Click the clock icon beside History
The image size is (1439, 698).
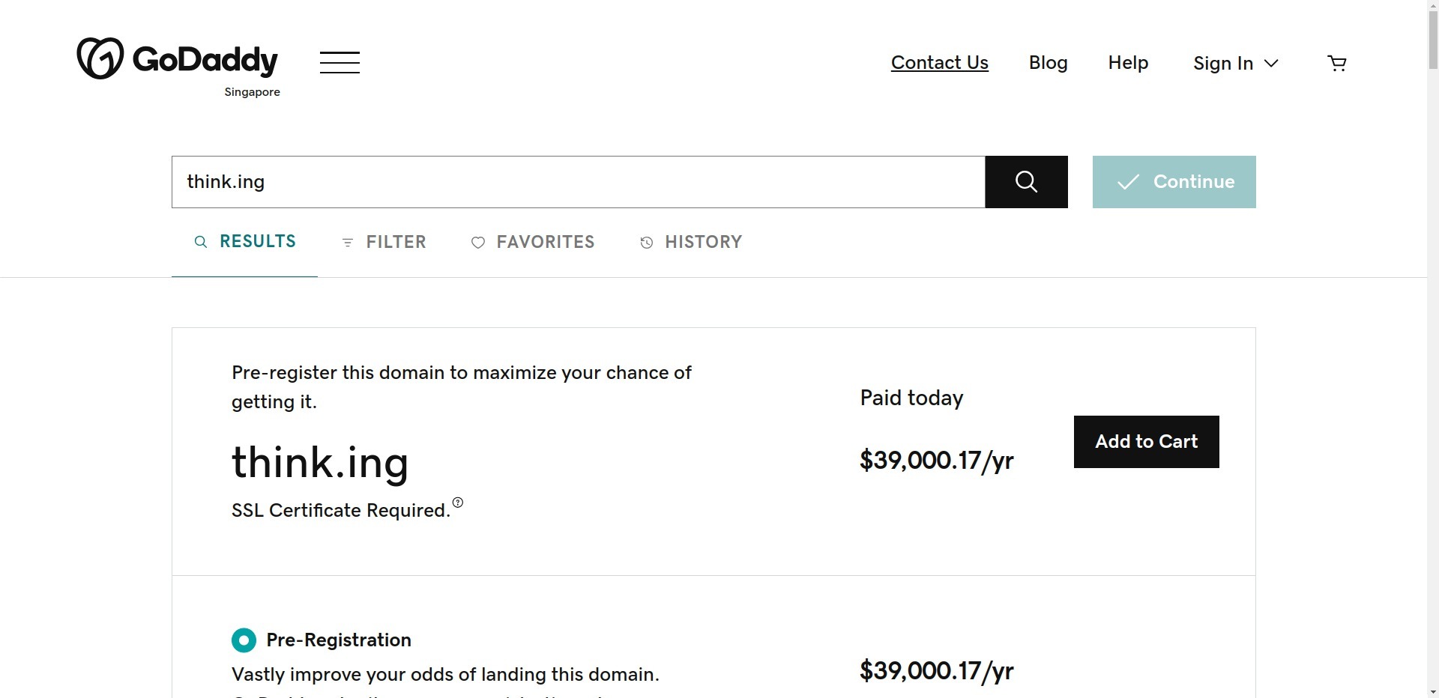coord(647,243)
